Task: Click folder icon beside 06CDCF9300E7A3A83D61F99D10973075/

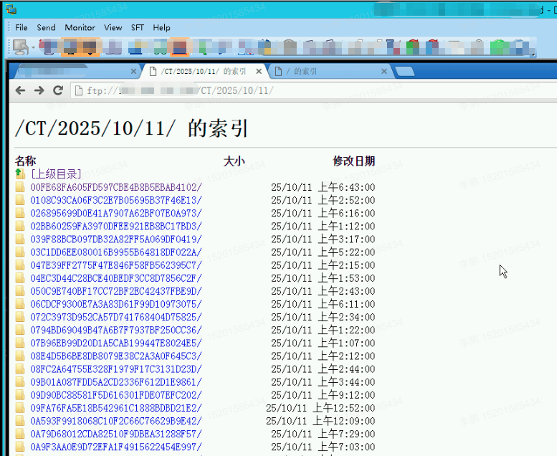Action: pyautogui.click(x=20, y=304)
